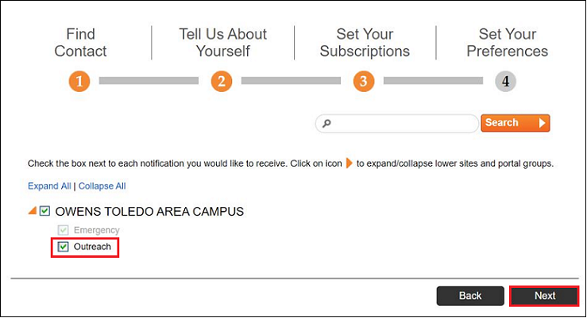Image resolution: width=587 pixels, height=318 pixels.
Task: Click Collapse All link
Action: pos(102,186)
